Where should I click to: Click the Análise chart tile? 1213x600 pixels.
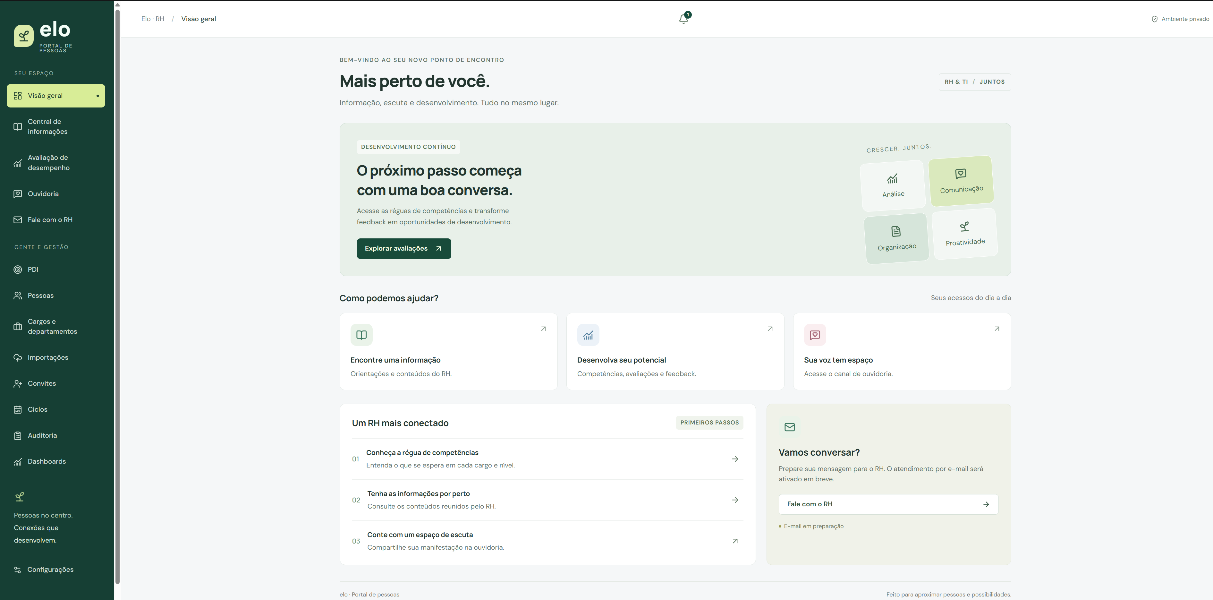pyautogui.click(x=893, y=185)
